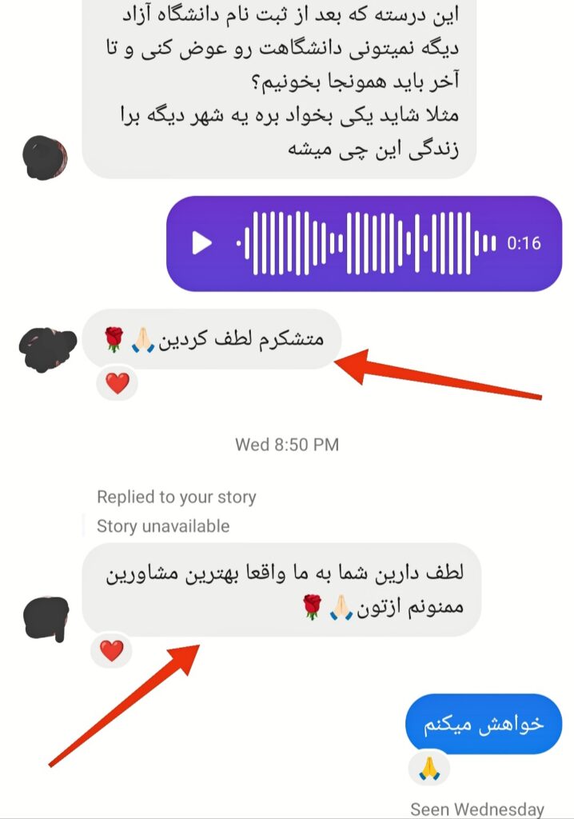Viewport: 574px width, 819px height.
Task: Tap the praying hands emoji in the ممنونم ازتون message
Action: [x=341, y=608]
